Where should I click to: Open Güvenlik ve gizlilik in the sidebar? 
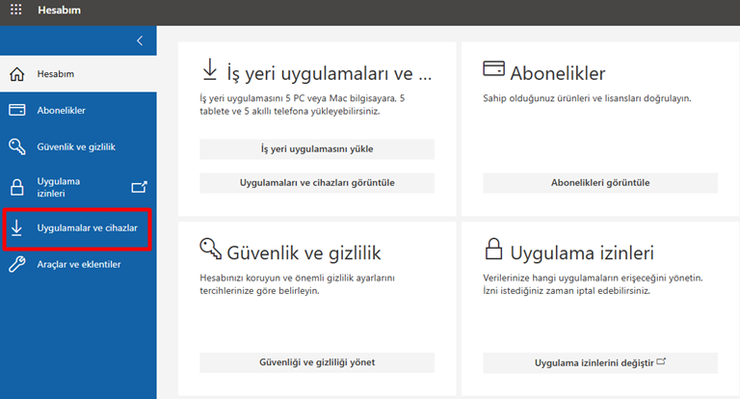[78, 146]
